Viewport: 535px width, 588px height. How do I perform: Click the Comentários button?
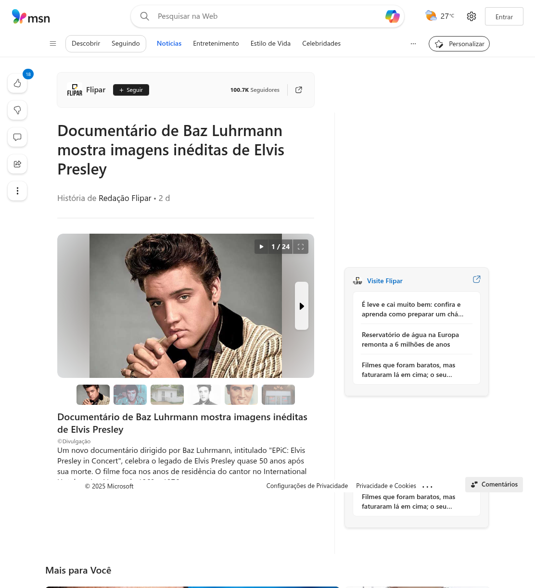pos(494,485)
